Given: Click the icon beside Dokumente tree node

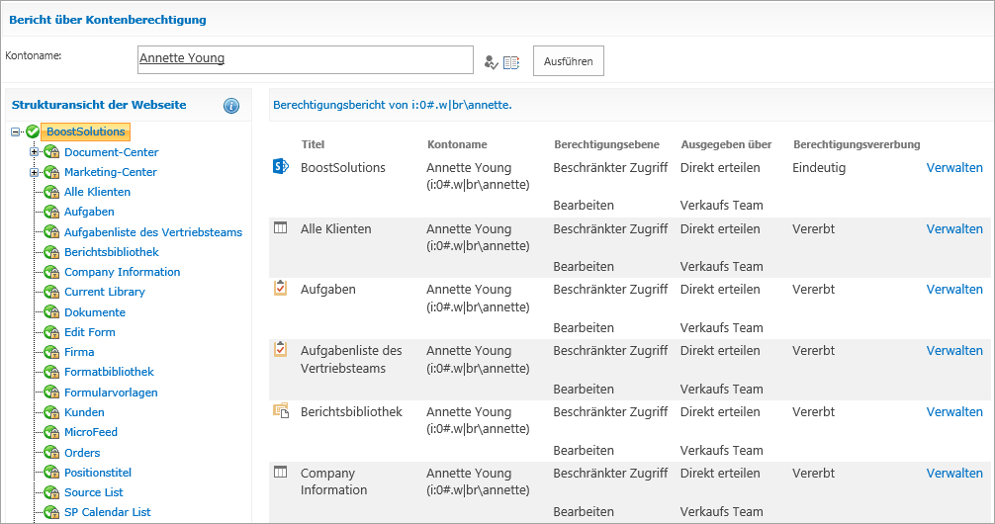Looking at the screenshot, I should (x=51, y=312).
